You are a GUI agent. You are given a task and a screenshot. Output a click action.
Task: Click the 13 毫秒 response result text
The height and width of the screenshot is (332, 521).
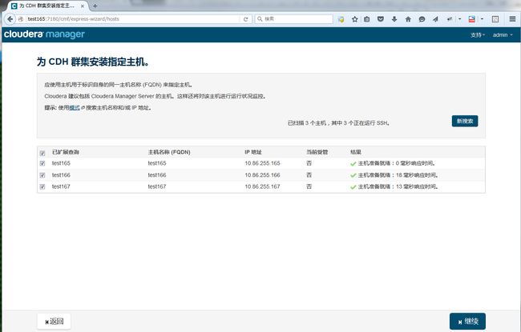(398, 186)
